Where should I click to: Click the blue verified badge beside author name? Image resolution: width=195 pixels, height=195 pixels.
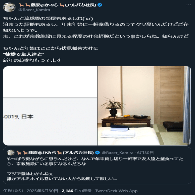(100, 5)
